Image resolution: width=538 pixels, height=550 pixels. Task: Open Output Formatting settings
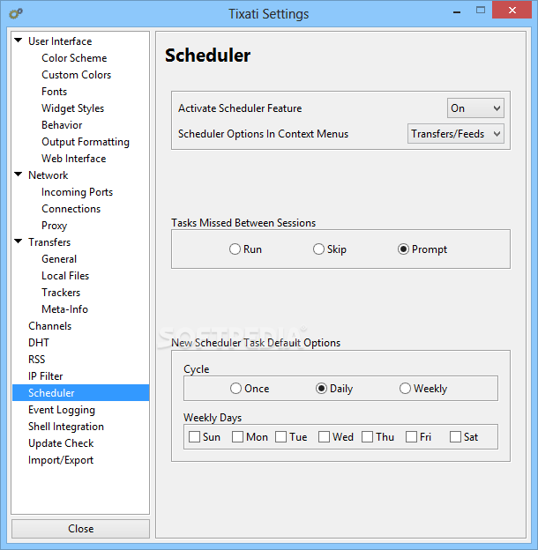coord(86,142)
